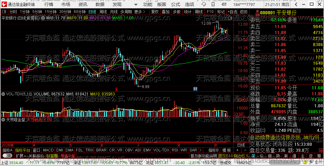Expand the 扩展 panel
Image resolution: width=324 pixels, height=166 pixels.
[x=21, y=156]
